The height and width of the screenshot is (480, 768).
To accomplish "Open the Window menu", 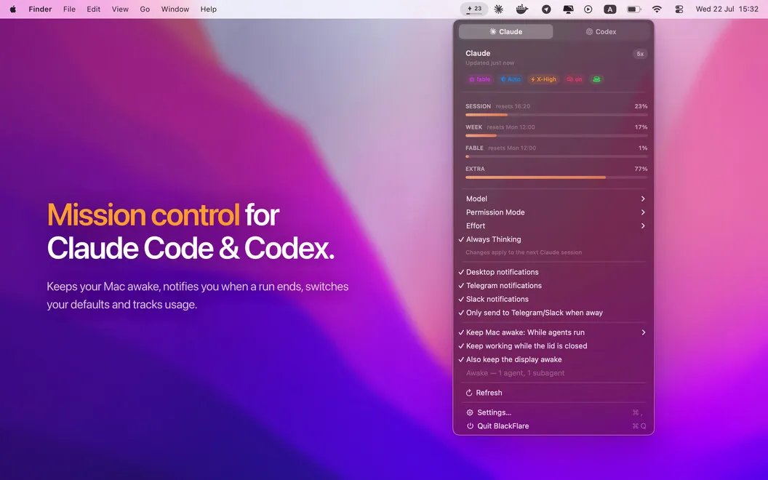I will pyautogui.click(x=175, y=9).
